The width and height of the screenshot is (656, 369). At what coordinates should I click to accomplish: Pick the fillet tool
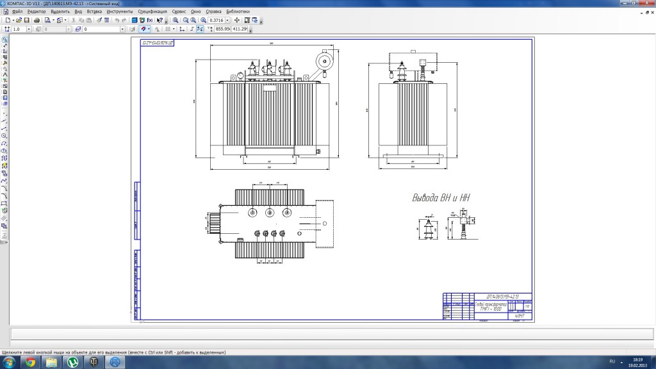coord(4,196)
